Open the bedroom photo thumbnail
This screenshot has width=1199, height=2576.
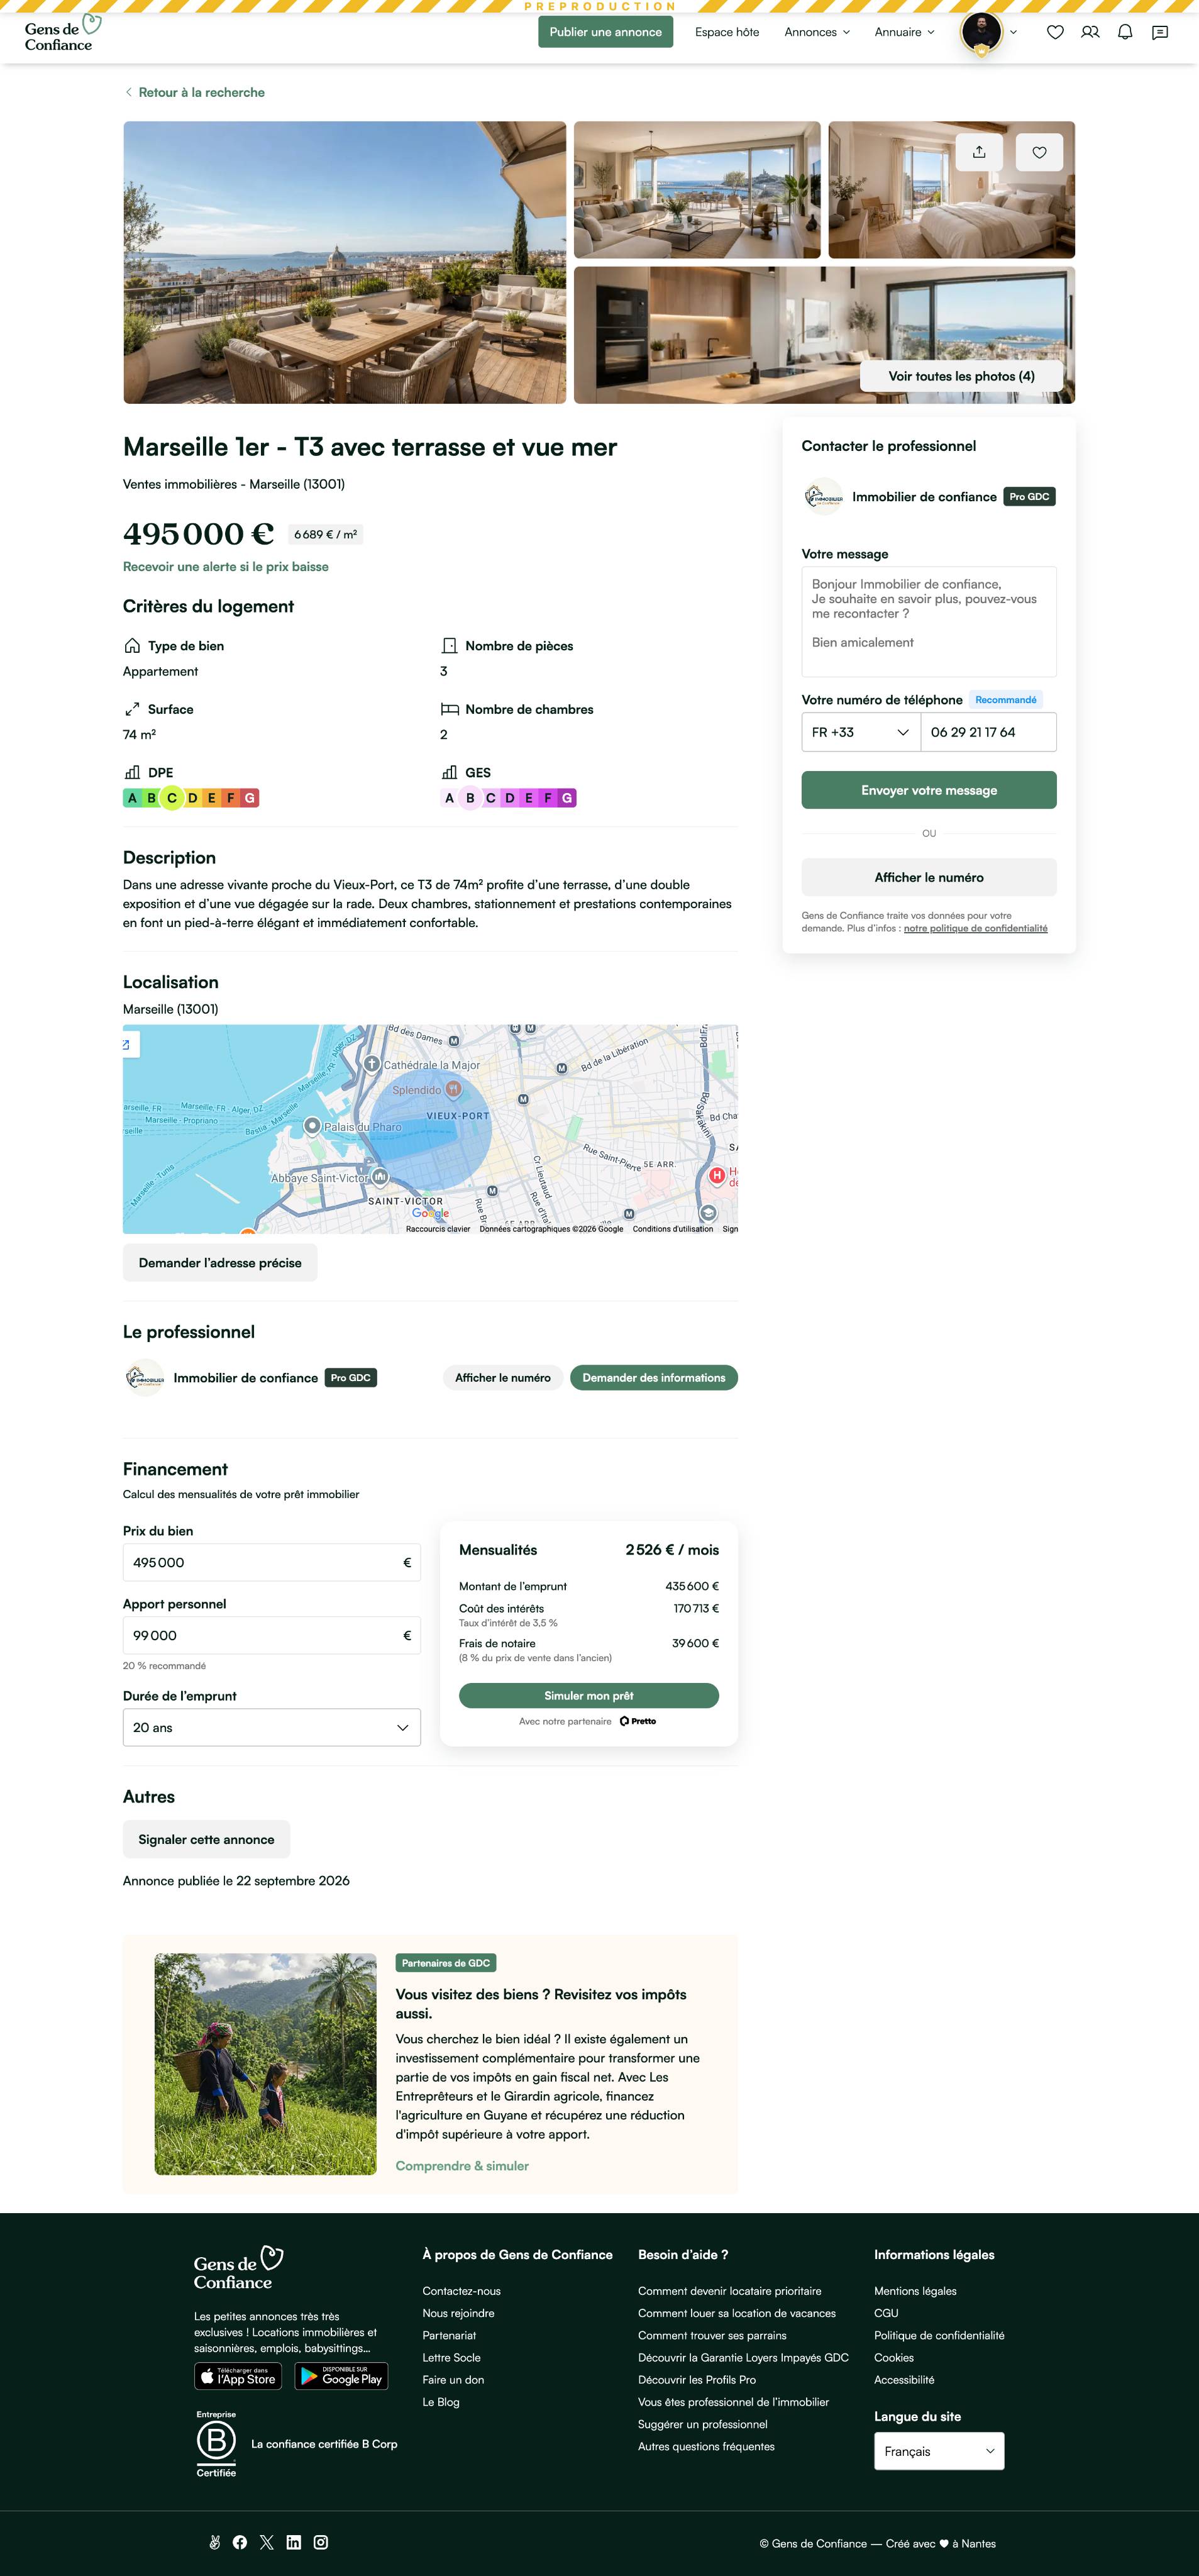(951, 190)
